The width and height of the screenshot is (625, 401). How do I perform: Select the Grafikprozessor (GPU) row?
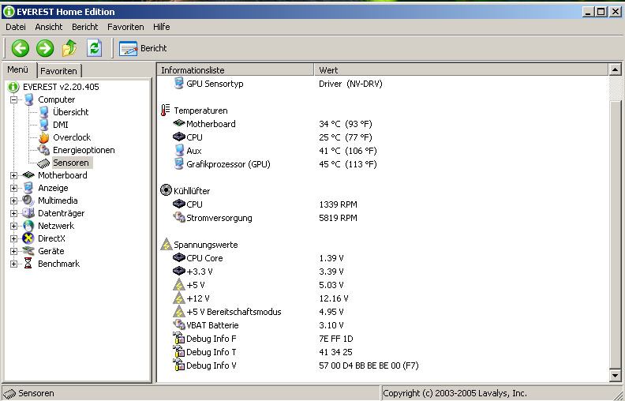click(x=383, y=164)
